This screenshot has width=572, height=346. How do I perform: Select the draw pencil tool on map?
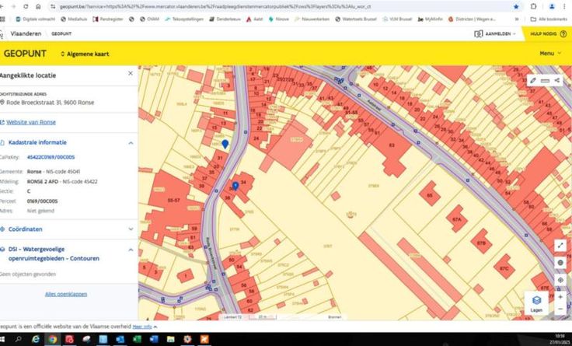[532, 80]
